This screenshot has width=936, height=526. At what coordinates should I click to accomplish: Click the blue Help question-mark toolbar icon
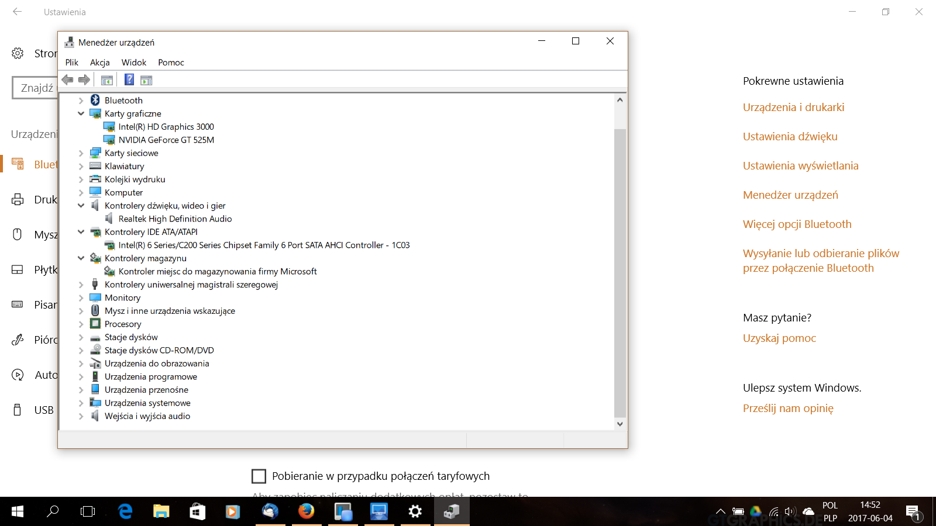[129, 79]
